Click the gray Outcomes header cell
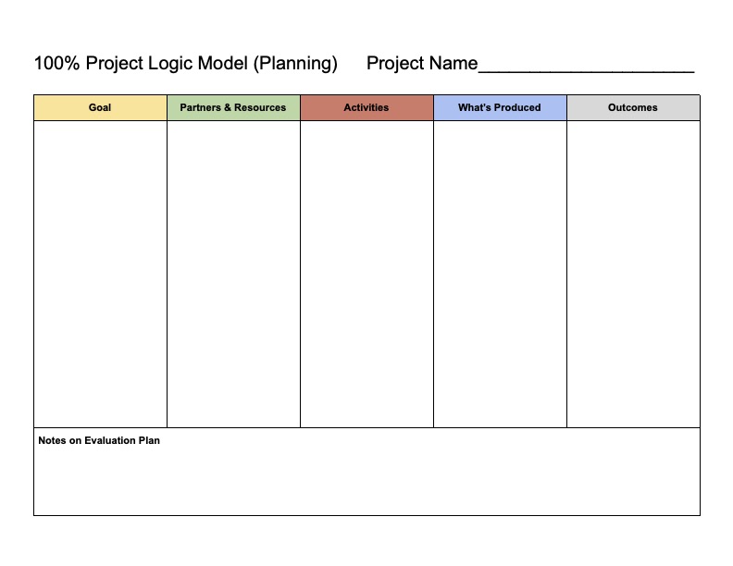 click(x=633, y=107)
